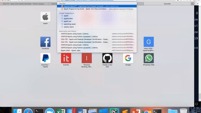The width and height of the screenshot is (201, 113).
Task: Add a new tab with plus button
Action: point(192,4)
